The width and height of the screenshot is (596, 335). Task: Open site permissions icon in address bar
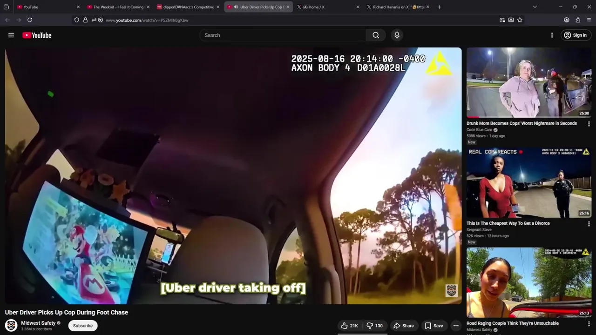(94, 20)
